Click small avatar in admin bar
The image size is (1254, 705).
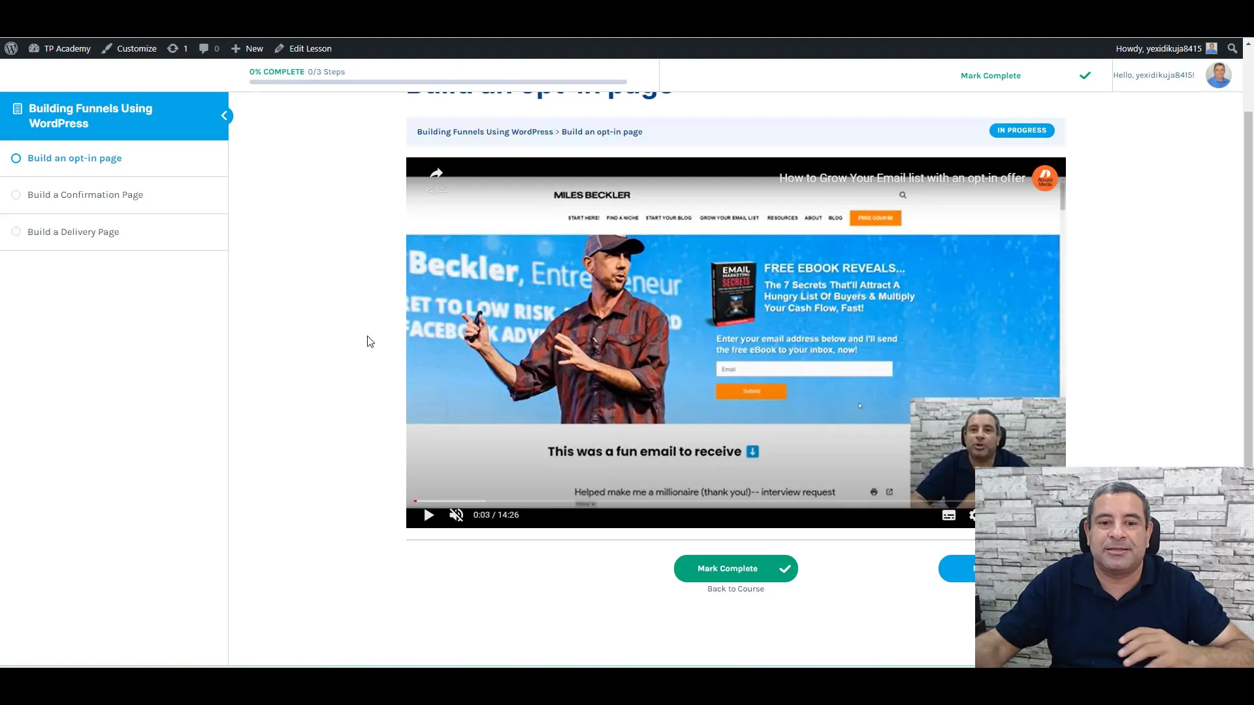(1212, 48)
